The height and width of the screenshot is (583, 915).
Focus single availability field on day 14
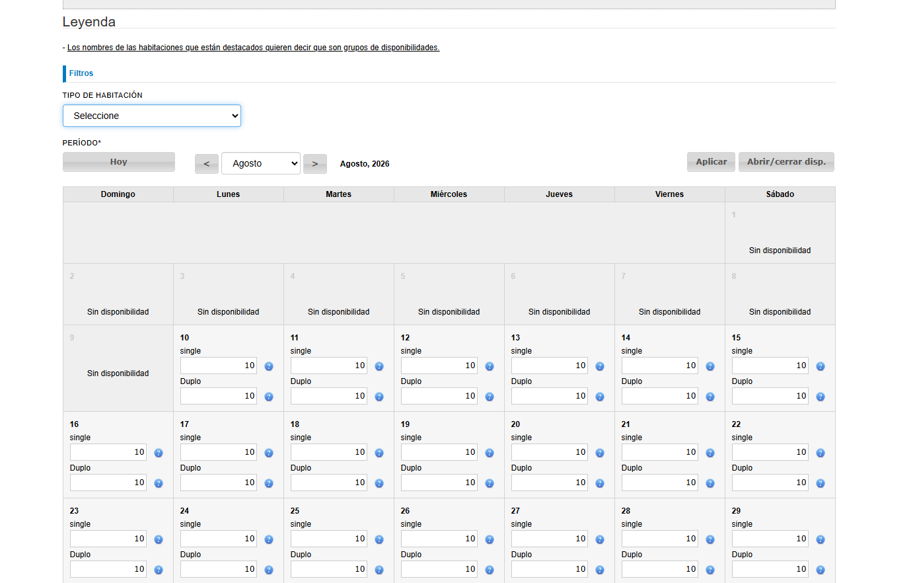tap(660, 366)
